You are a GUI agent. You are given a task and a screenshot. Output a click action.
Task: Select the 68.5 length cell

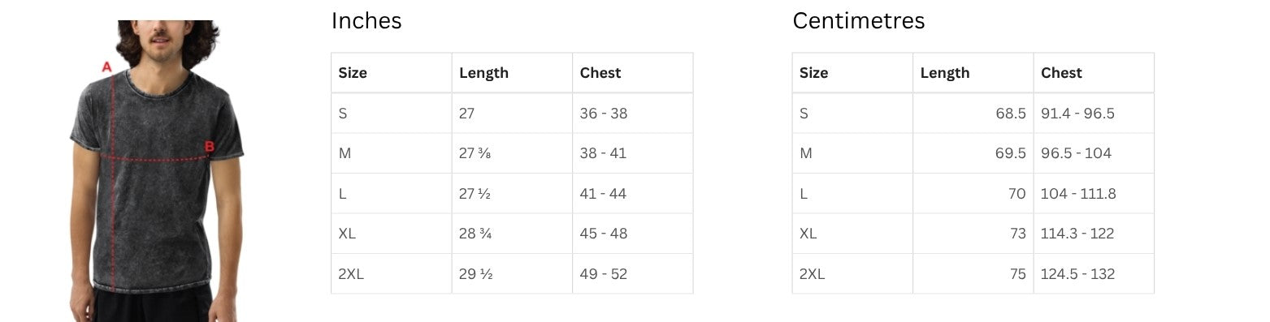[x=973, y=114]
